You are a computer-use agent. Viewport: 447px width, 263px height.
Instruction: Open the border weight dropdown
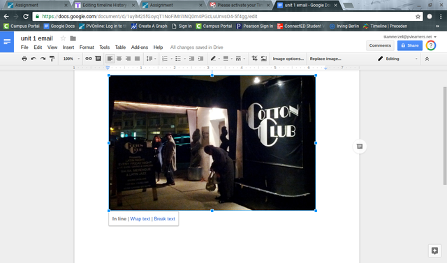pos(228,59)
